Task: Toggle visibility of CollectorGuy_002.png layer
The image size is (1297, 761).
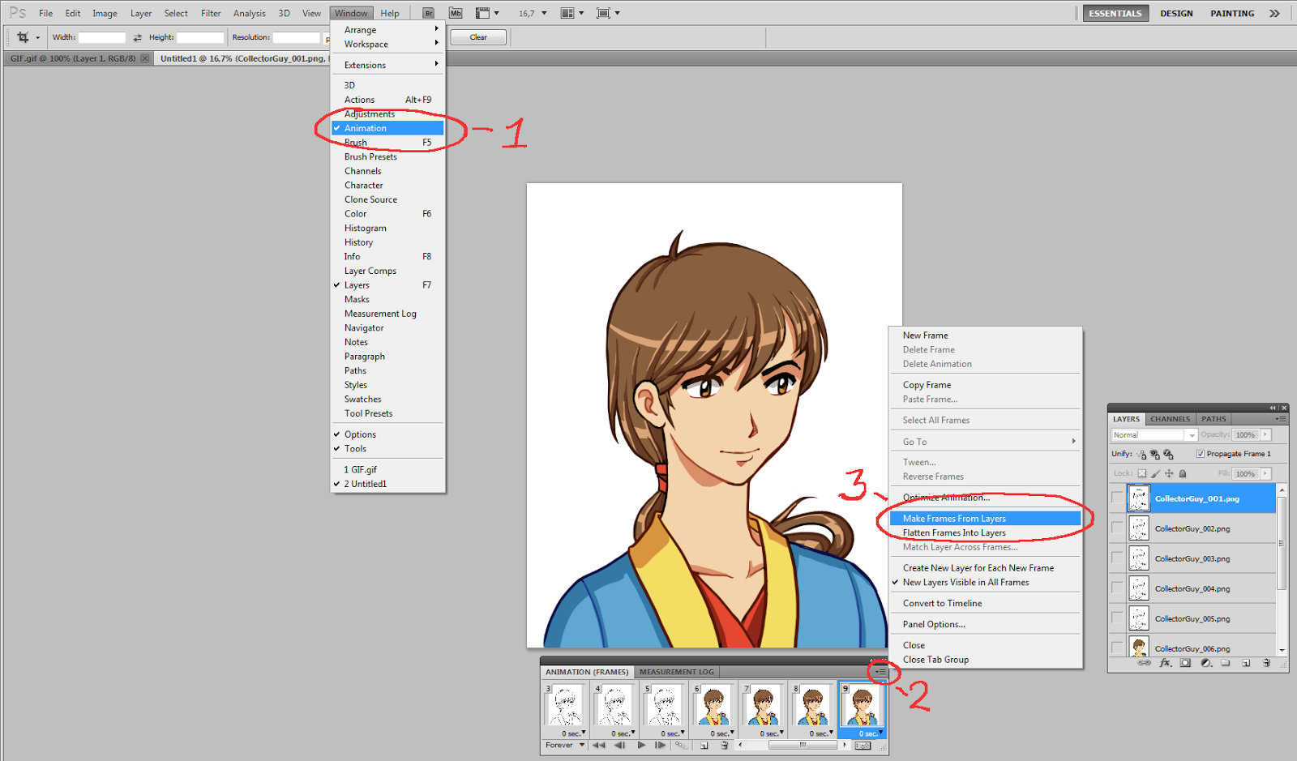Action: 1117,528
